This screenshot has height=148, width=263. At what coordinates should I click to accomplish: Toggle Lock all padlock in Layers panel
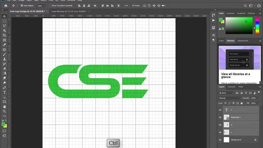click(242, 103)
